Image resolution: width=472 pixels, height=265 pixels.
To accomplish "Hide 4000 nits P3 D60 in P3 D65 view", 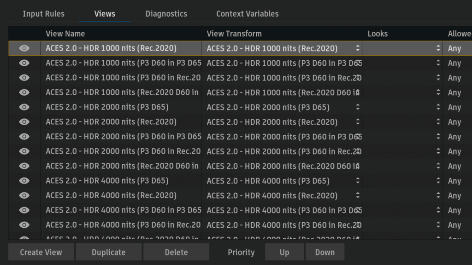I will click(24, 210).
